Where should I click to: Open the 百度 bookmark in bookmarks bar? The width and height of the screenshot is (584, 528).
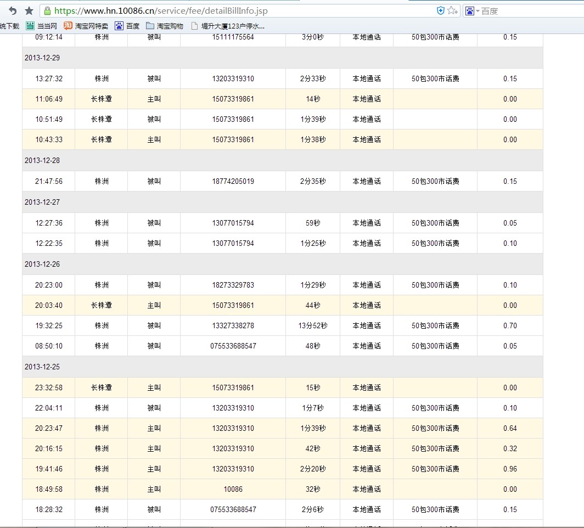tap(127, 26)
